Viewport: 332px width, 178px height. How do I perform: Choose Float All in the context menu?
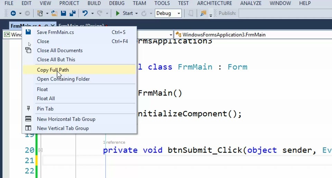(80, 98)
